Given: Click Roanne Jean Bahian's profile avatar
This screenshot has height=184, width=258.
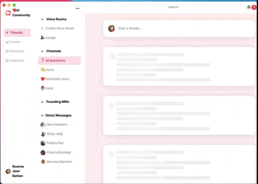Looking at the screenshot, I should pos(8,171).
